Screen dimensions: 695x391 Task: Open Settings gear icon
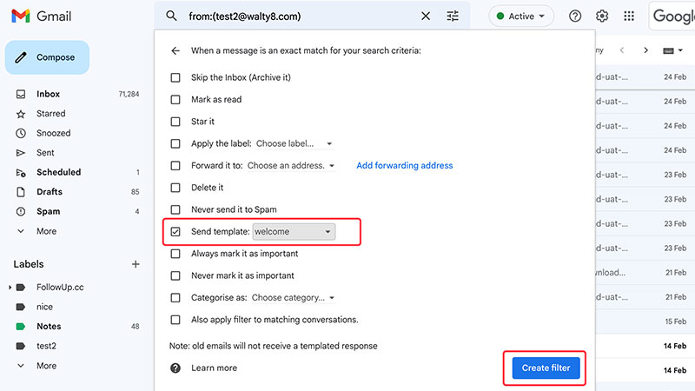click(602, 17)
